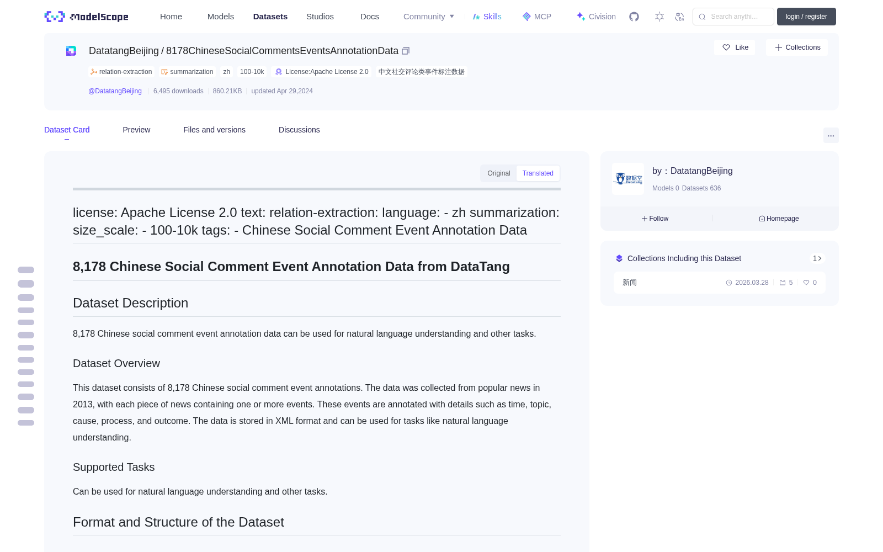This screenshot has height=552, width=883.
Task: Select the Dataset Card tab
Action: coord(67,130)
